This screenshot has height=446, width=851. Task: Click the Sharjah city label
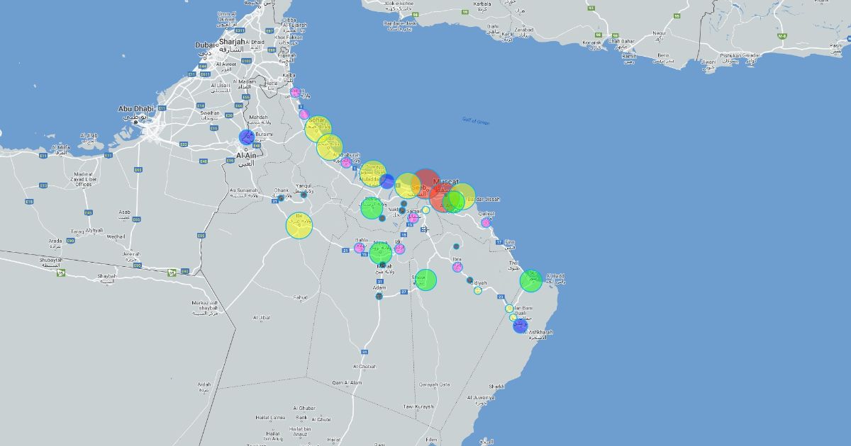pos(231,42)
